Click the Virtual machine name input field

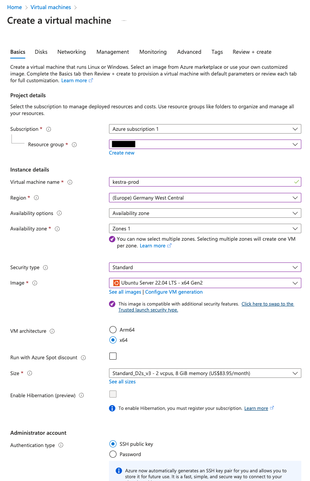pyautogui.click(x=201, y=182)
